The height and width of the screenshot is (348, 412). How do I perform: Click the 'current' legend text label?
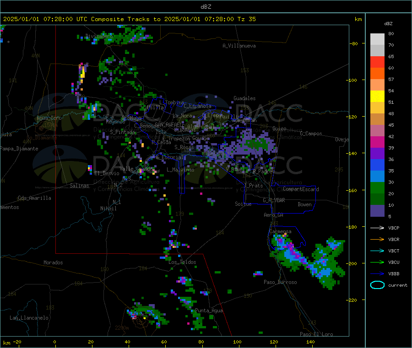point(397,285)
